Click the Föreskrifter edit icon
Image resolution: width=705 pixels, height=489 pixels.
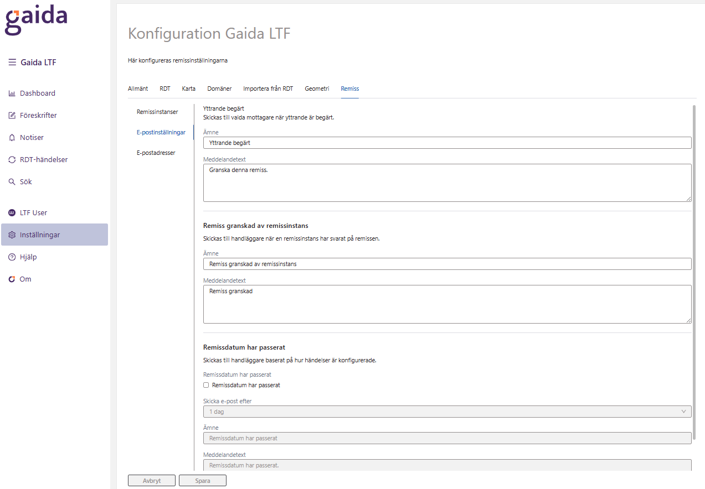click(12, 116)
